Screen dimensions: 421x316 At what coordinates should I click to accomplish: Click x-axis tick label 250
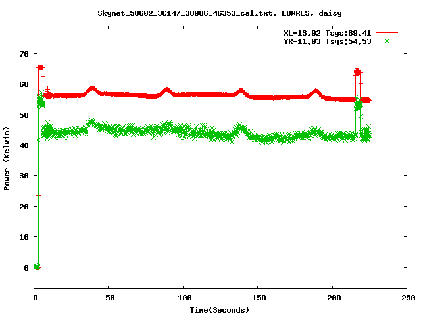[409, 298]
